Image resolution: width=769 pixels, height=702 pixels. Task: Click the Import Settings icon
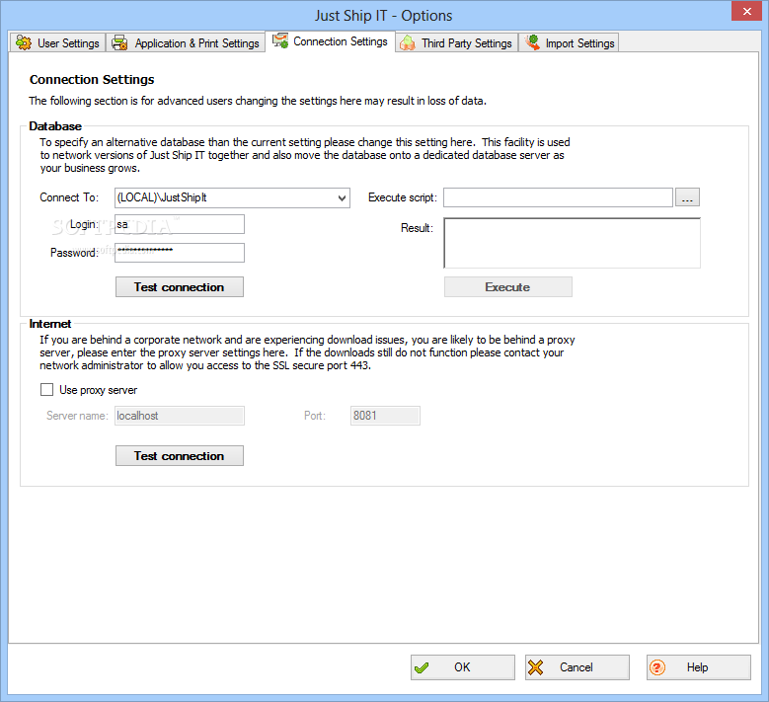532,42
